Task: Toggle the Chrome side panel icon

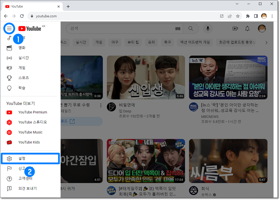Action: pos(256,16)
